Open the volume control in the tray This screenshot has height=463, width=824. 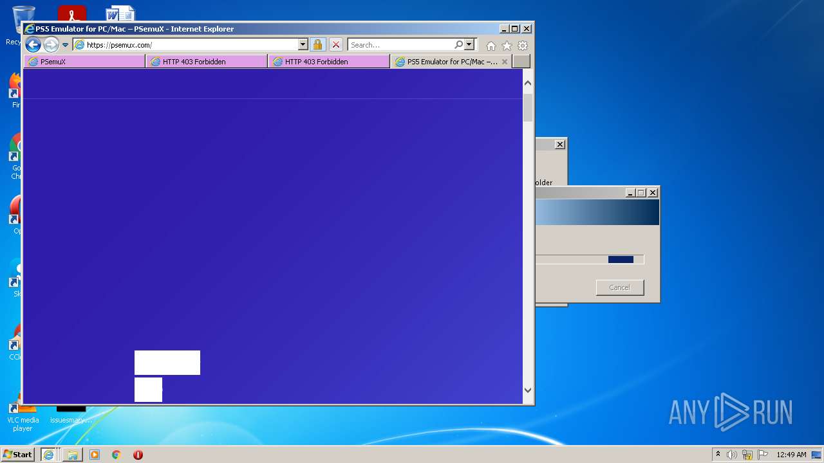pos(732,455)
